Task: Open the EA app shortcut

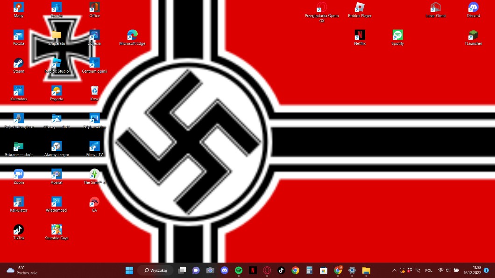Action: (94, 202)
